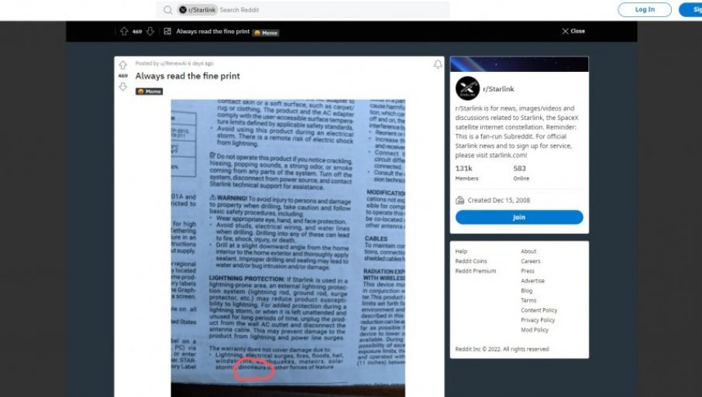This screenshot has width=702, height=397.
Task: Open the r/Starlink community avatar
Action: tap(467, 88)
